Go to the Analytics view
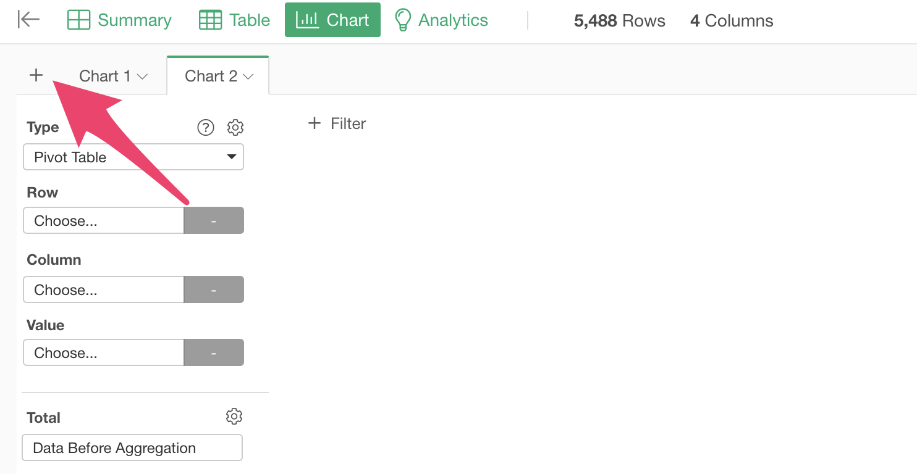The height and width of the screenshot is (474, 917). point(441,20)
